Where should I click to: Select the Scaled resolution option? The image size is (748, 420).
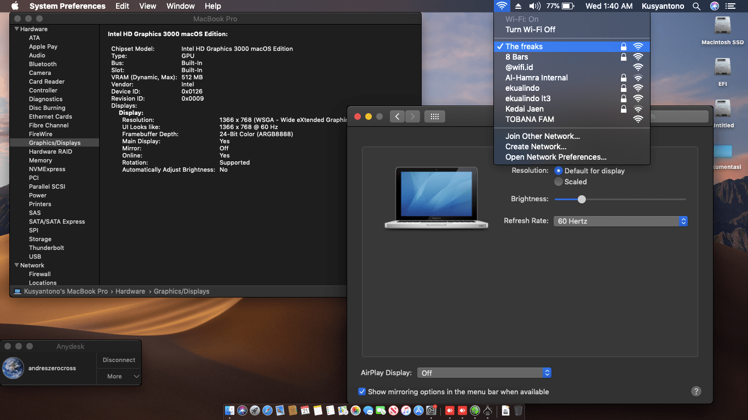[x=559, y=182]
